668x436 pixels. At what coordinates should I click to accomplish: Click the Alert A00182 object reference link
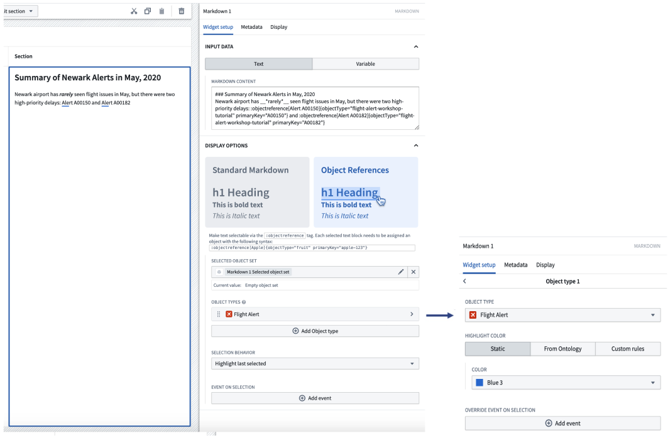coord(116,102)
